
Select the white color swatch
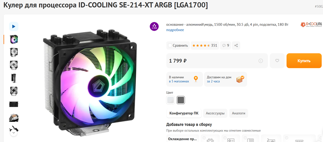pyautogui.click(x=170, y=100)
